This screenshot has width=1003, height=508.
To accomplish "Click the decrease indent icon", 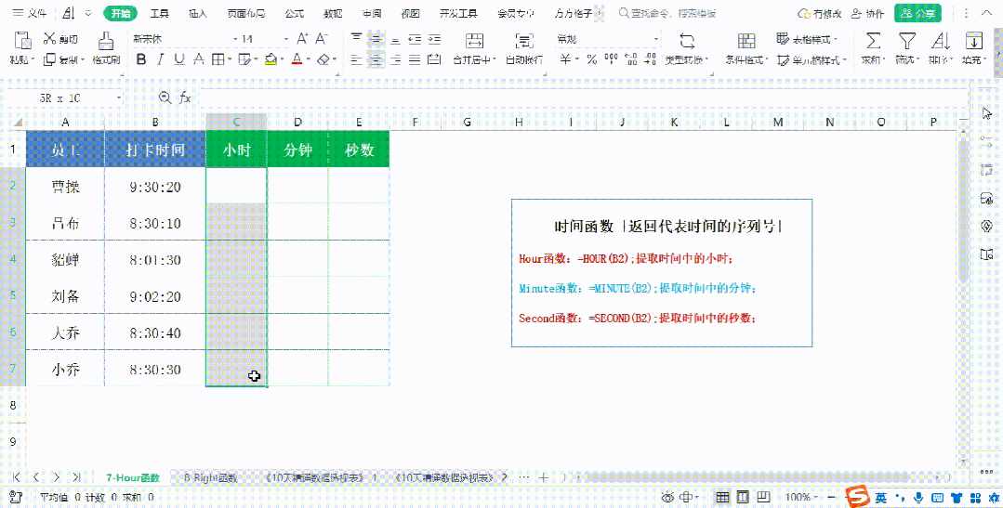I will [415, 39].
